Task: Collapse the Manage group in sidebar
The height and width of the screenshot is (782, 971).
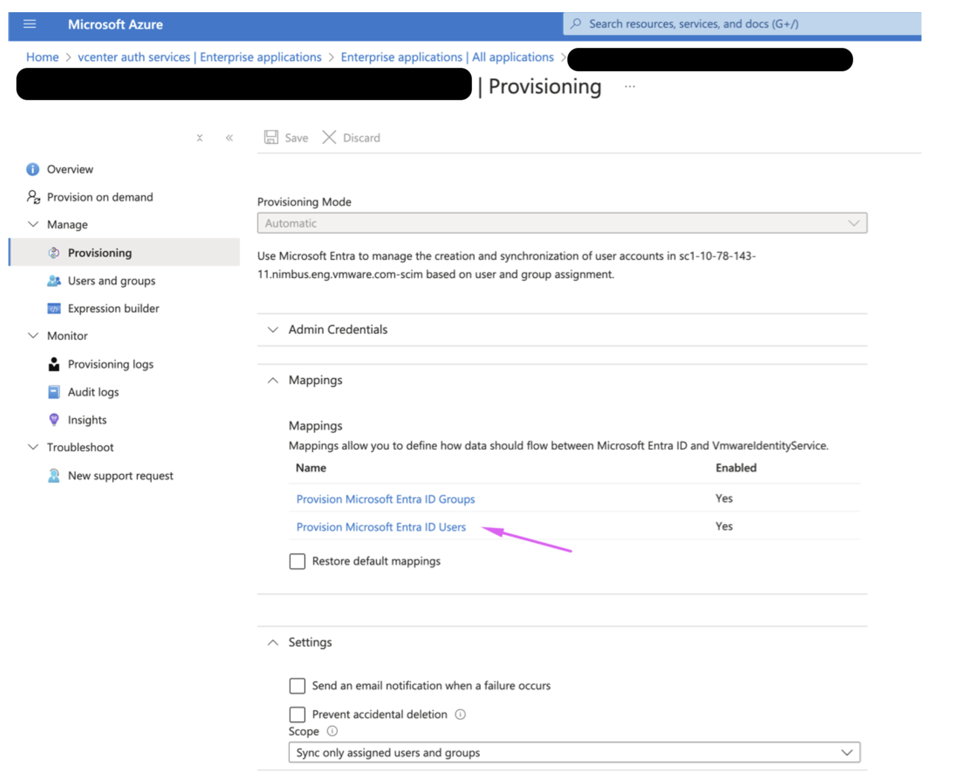Action: tap(33, 224)
